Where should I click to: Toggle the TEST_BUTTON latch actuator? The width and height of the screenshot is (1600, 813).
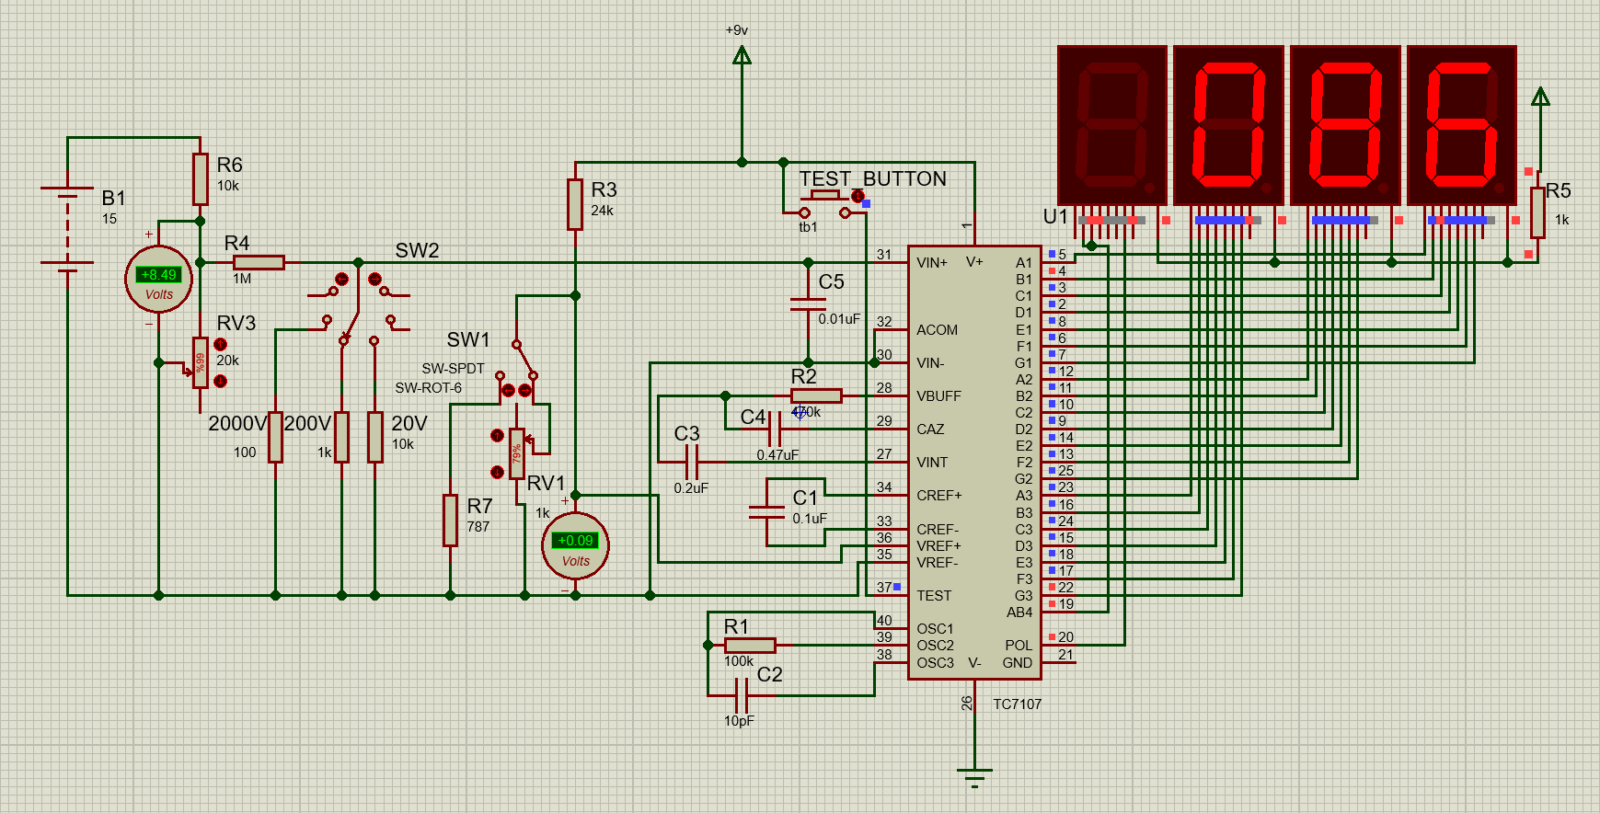pos(858,196)
